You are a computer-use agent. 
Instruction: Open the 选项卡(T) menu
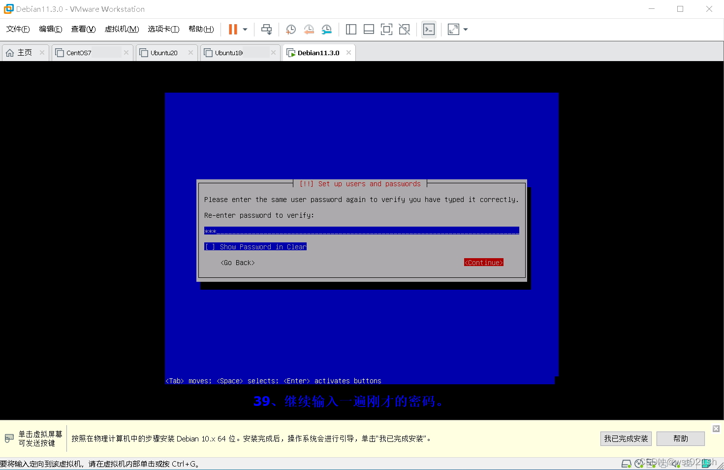tap(163, 29)
